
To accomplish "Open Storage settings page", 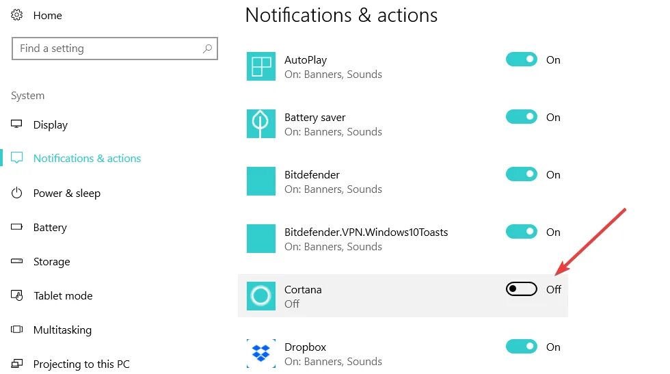I will tap(52, 262).
